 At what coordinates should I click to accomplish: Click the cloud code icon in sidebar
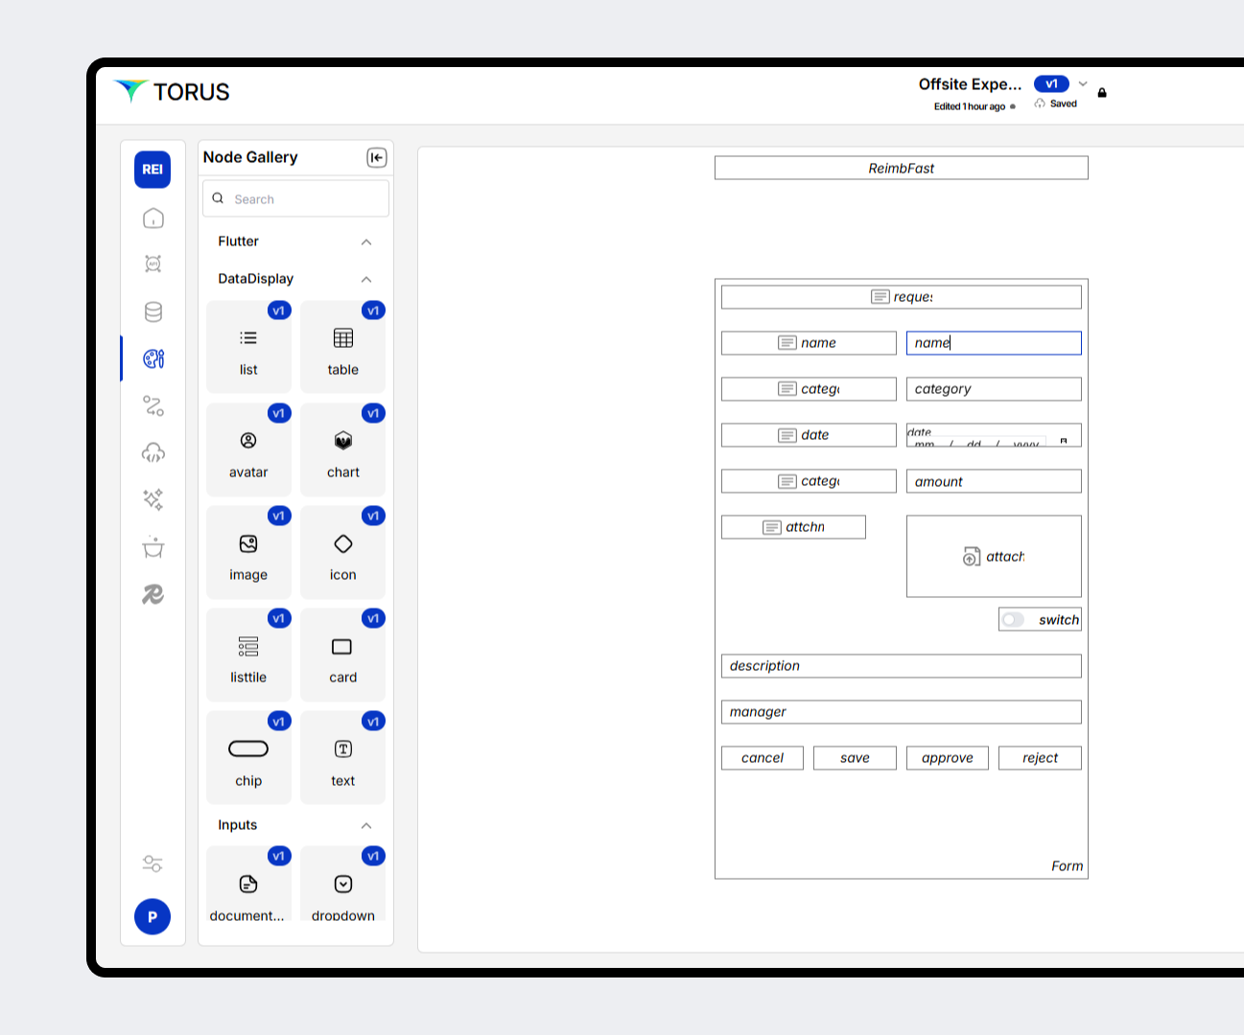153,452
